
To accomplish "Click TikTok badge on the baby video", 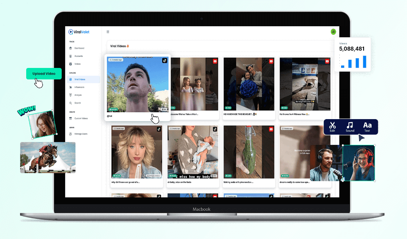I will click(215, 129).
